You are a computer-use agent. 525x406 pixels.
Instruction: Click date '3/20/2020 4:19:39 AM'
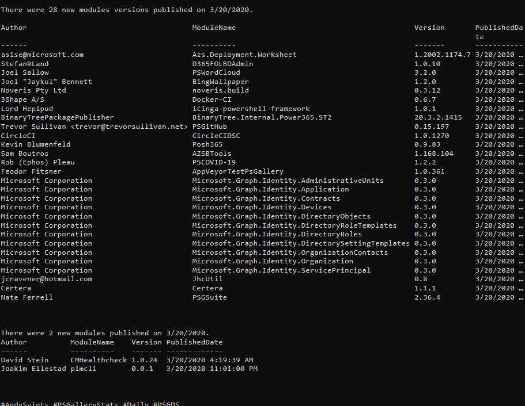click(x=210, y=360)
